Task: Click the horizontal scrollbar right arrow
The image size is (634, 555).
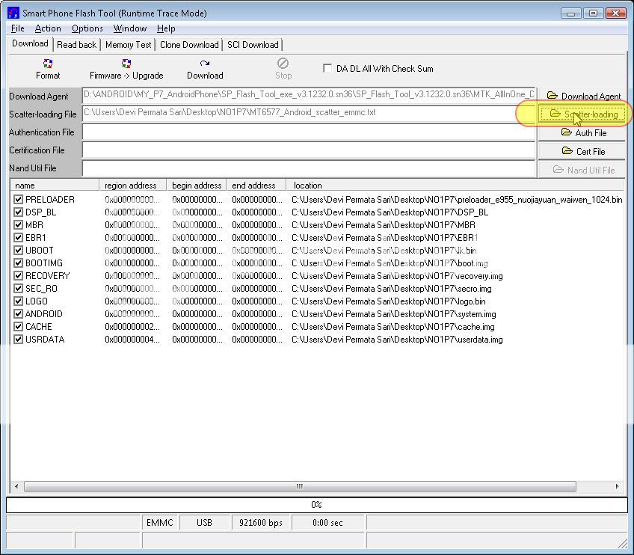Action: (618, 486)
